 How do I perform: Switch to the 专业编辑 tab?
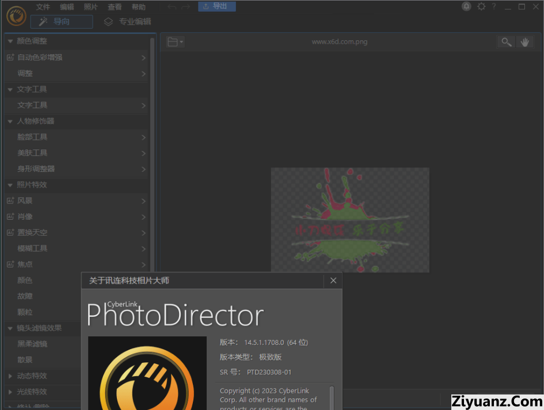(x=128, y=22)
